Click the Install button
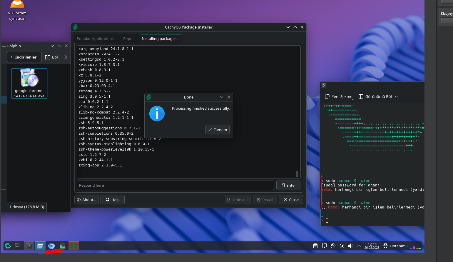Screen dimensions: 453x262 tap(265, 200)
